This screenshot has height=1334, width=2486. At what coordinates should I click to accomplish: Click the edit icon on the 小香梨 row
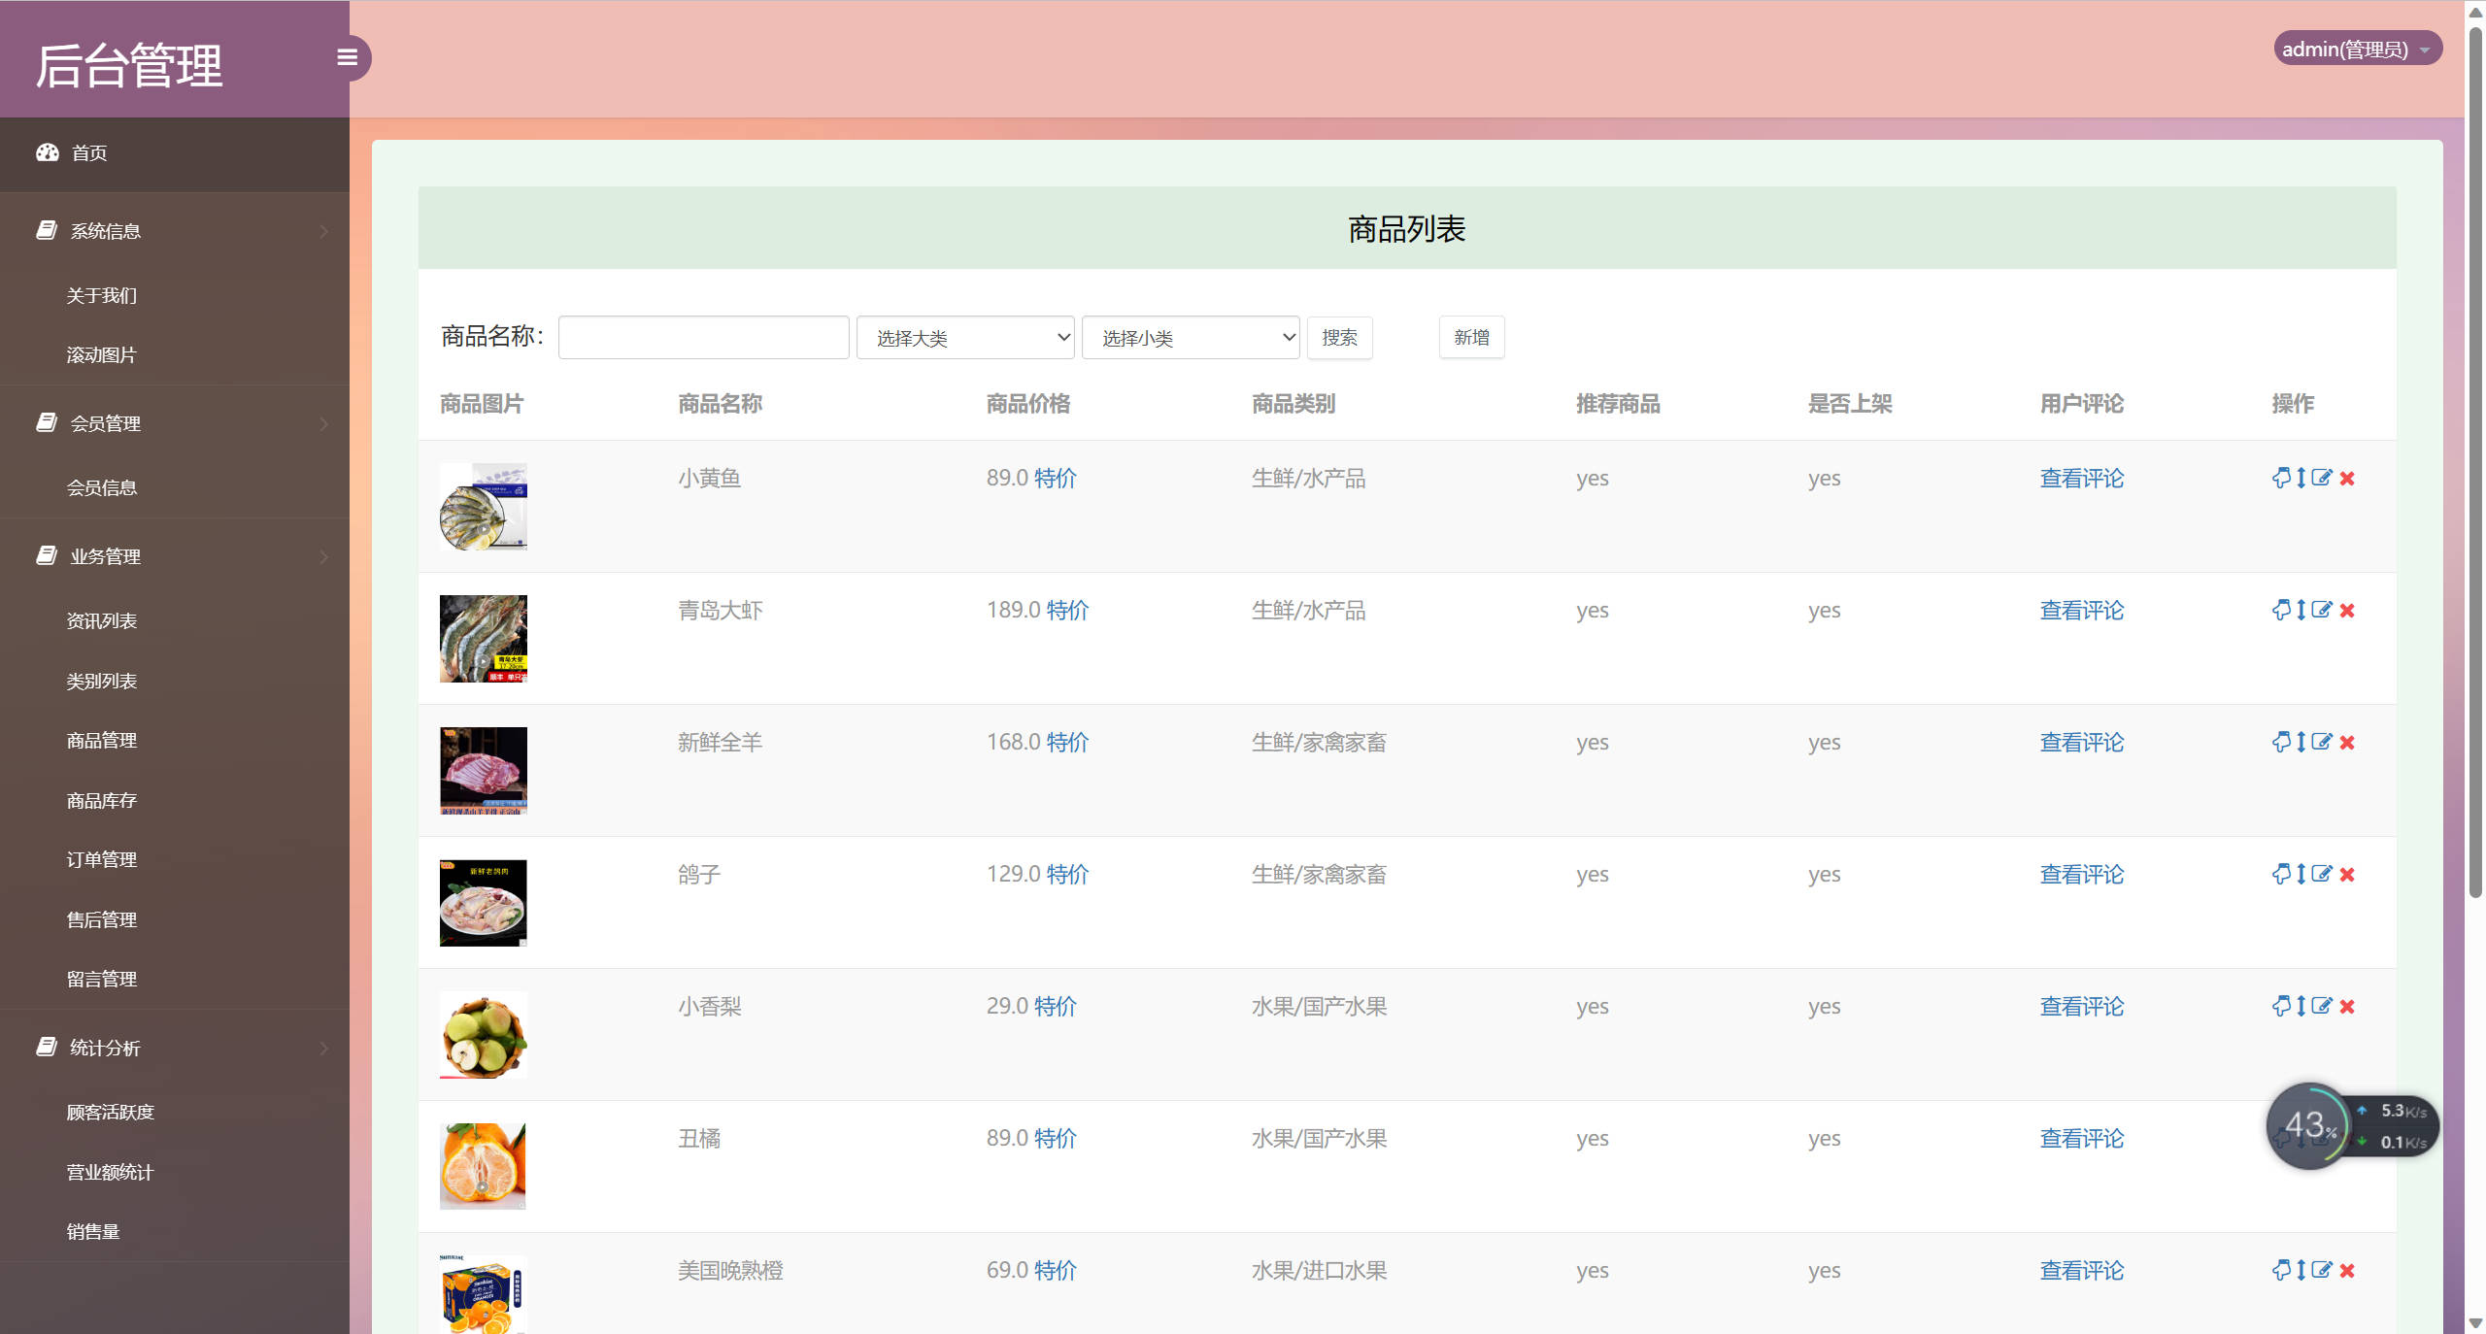2322,1007
